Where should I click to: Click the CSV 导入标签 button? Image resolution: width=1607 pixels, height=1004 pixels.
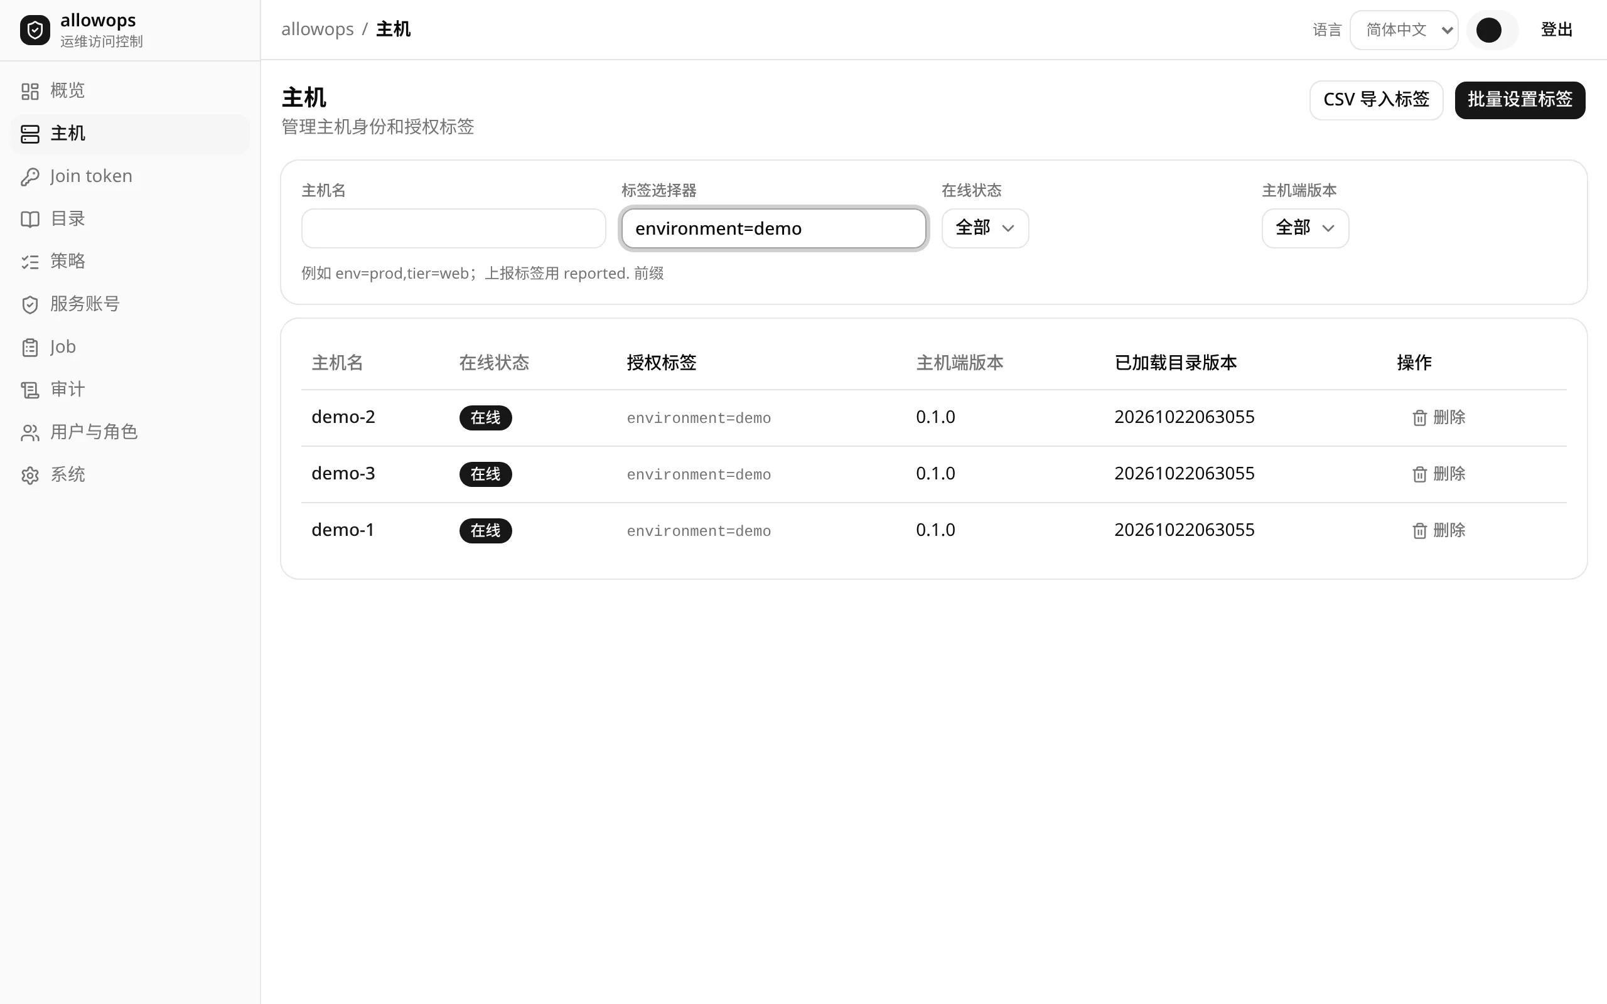click(x=1376, y=100)
